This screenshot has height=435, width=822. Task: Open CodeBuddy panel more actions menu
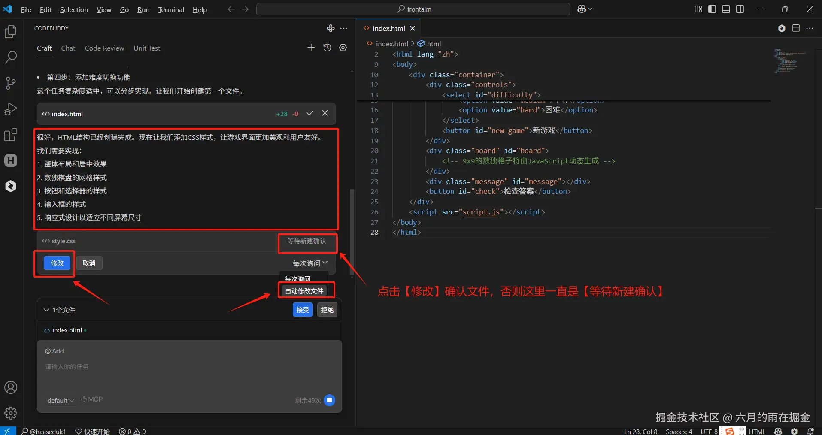(x=344, y=28)
